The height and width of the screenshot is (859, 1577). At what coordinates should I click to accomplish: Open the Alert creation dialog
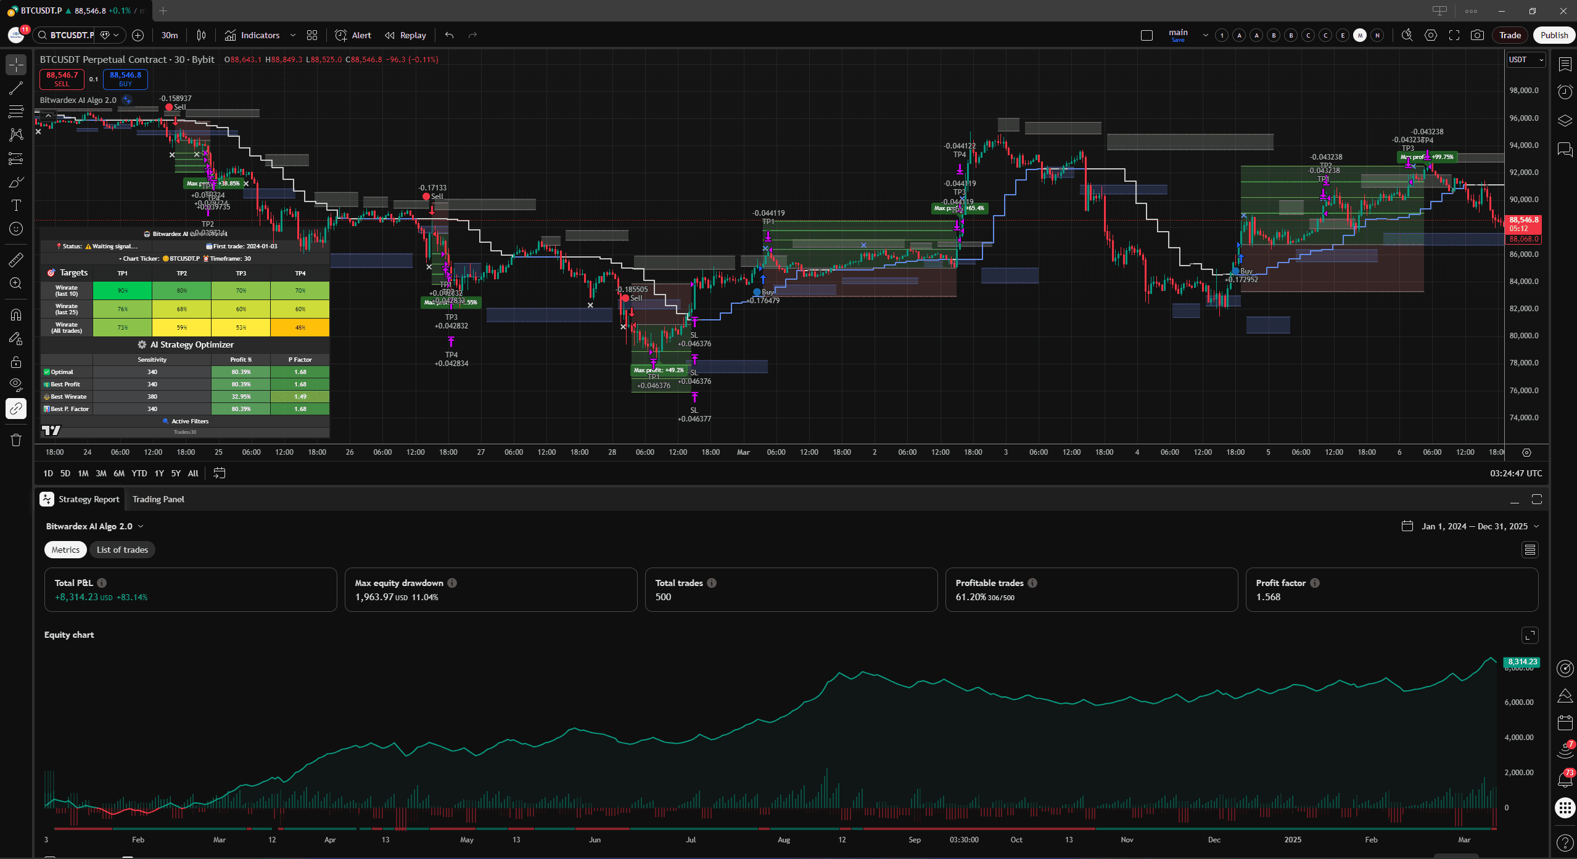point(353,35)
